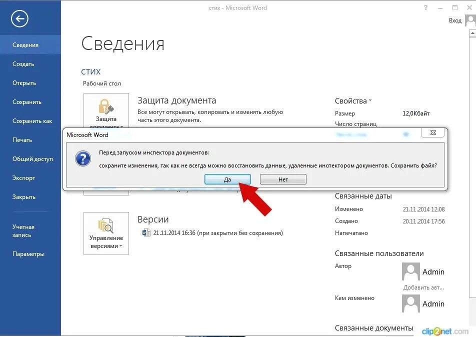Click the scrollbar up arrow
476x337 pixels.
coord(472,33)
